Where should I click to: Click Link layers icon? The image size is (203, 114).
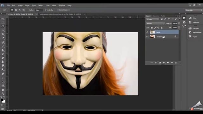pos(152,63)
